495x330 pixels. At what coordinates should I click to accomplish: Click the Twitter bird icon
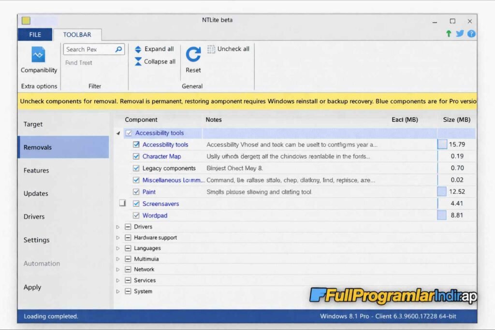[x=460, y=34]
